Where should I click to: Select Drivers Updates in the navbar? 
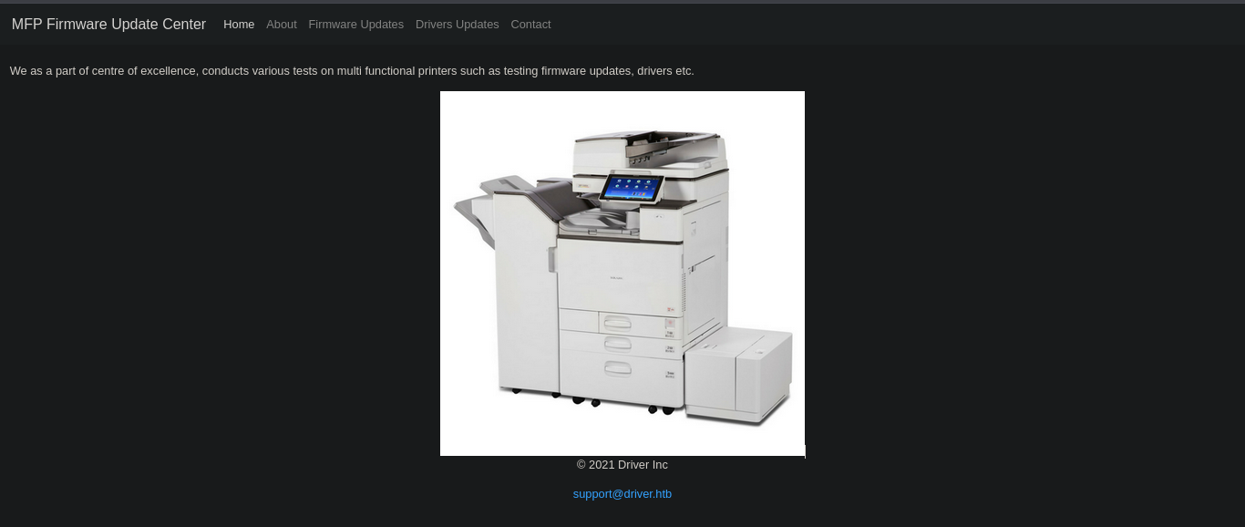(458, 25)
